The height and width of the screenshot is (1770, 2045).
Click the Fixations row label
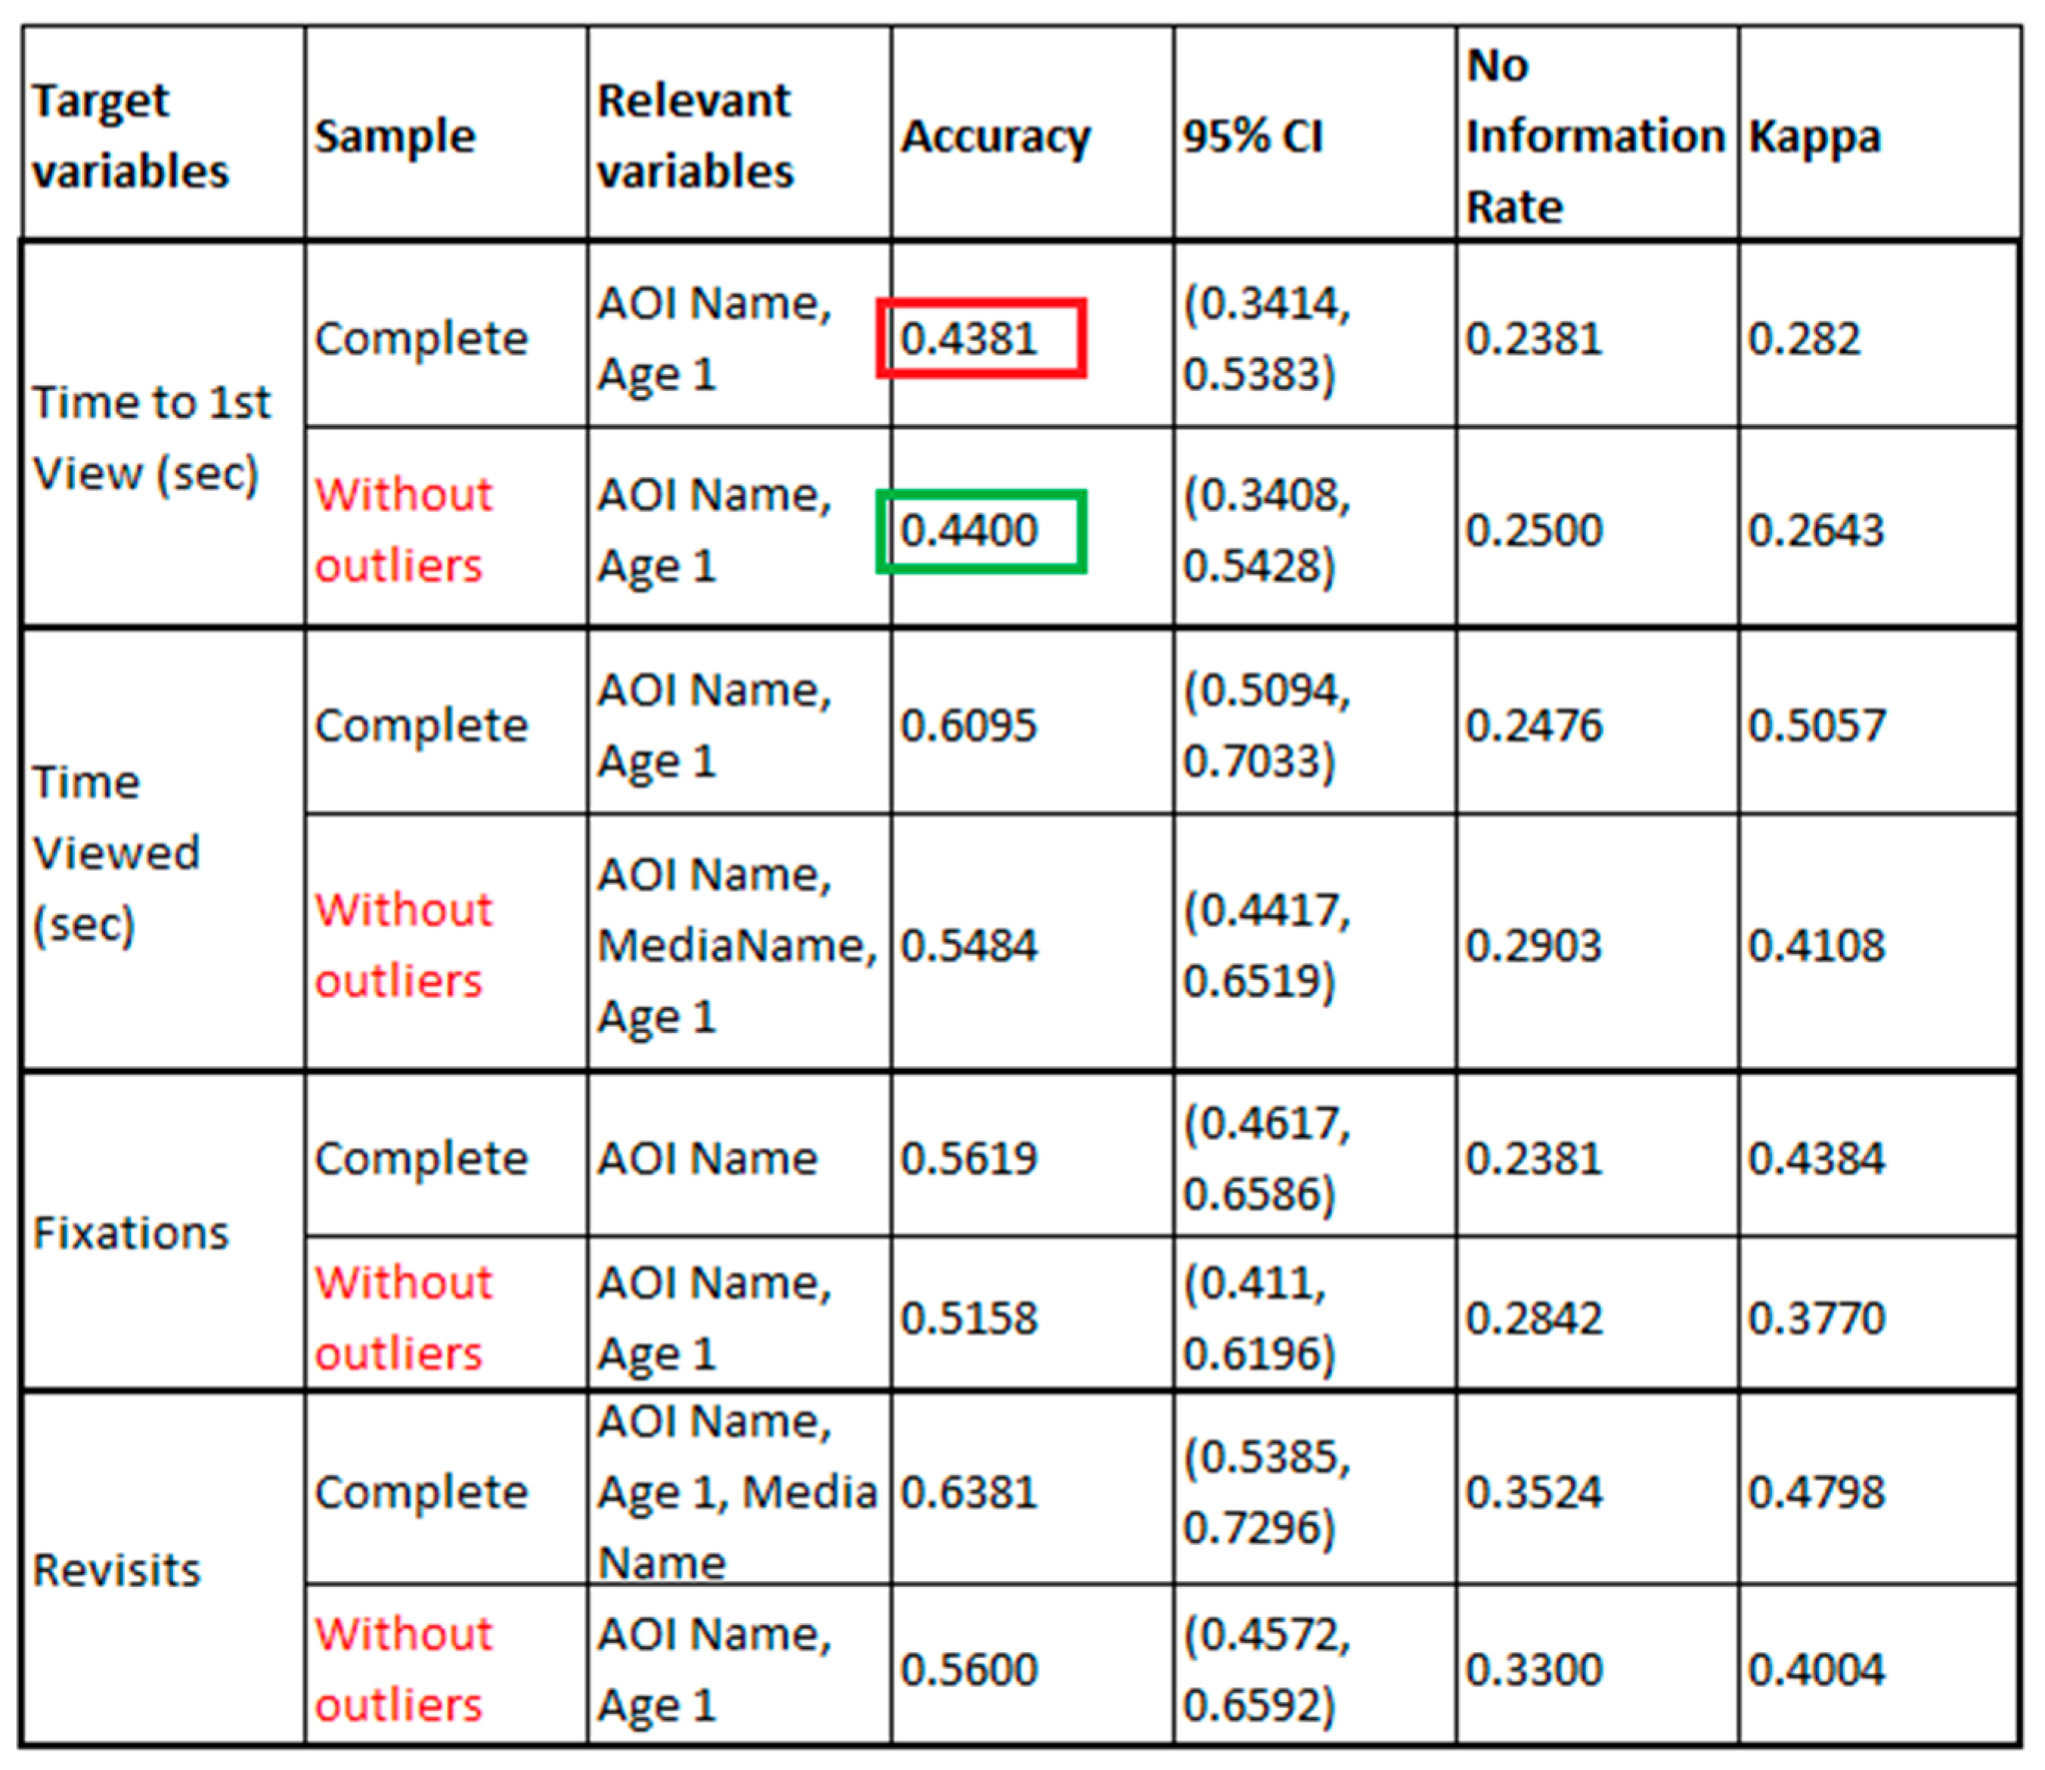pyautogui.click(x=130, y=1232)
